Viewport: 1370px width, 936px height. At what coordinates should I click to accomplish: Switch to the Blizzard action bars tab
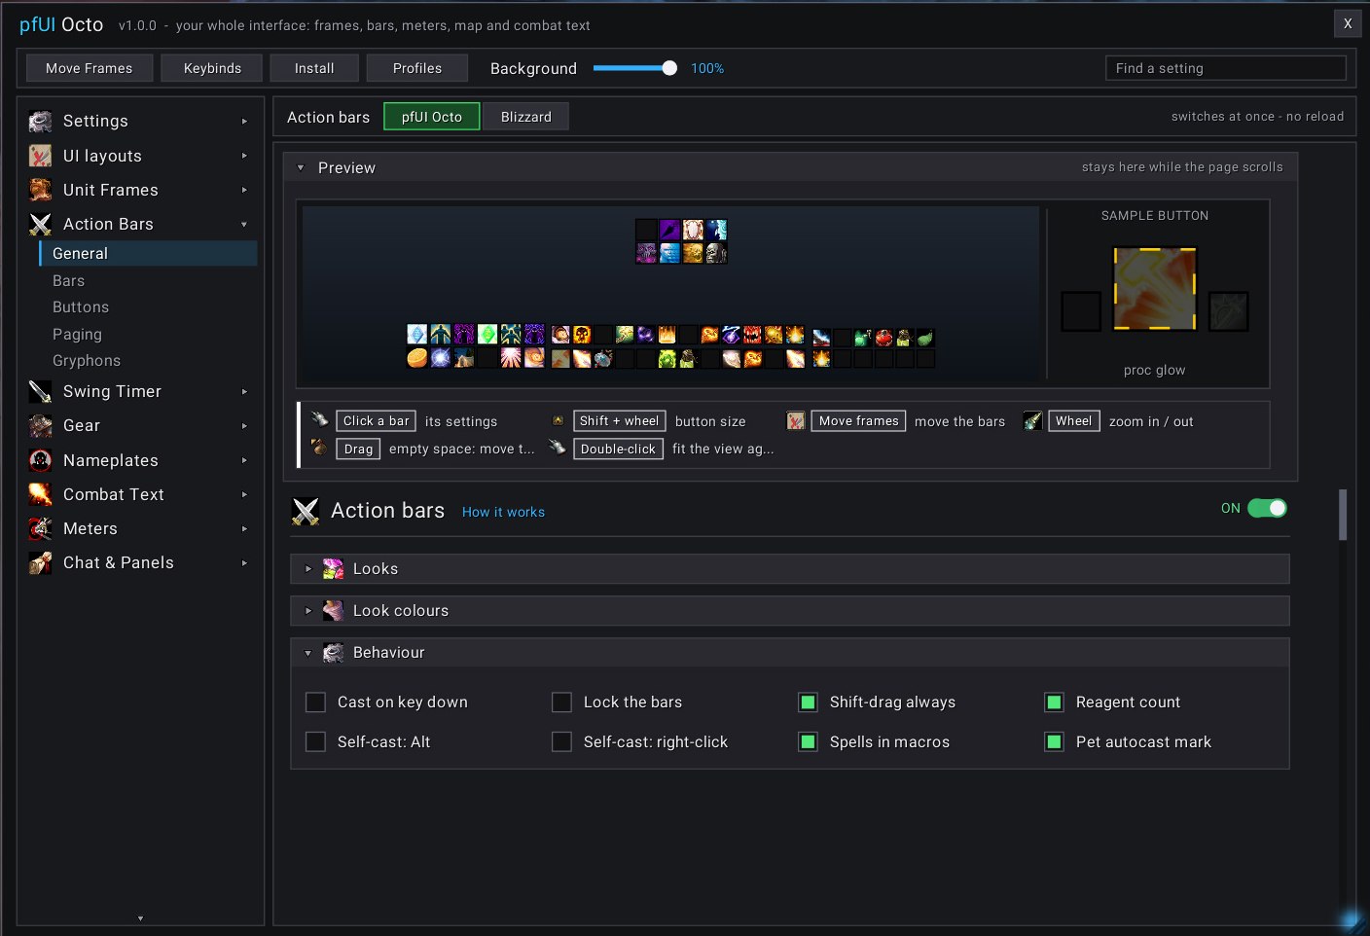tap(525, 117)
